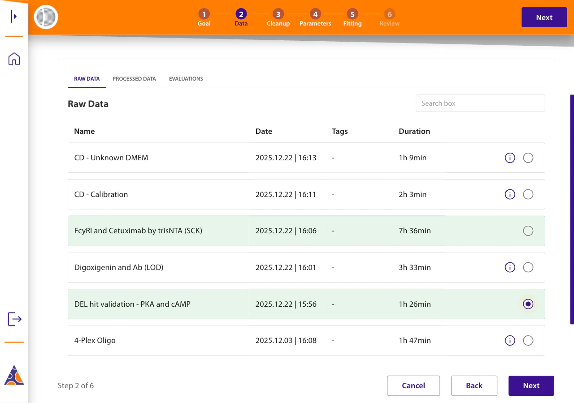Select the 4-Plex Oligo radio button
The width and height of the screenshot is (574, 403).
[x=528, y=340]
